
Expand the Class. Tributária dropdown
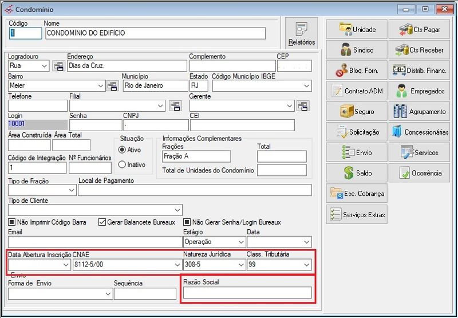tap(307, 265)
